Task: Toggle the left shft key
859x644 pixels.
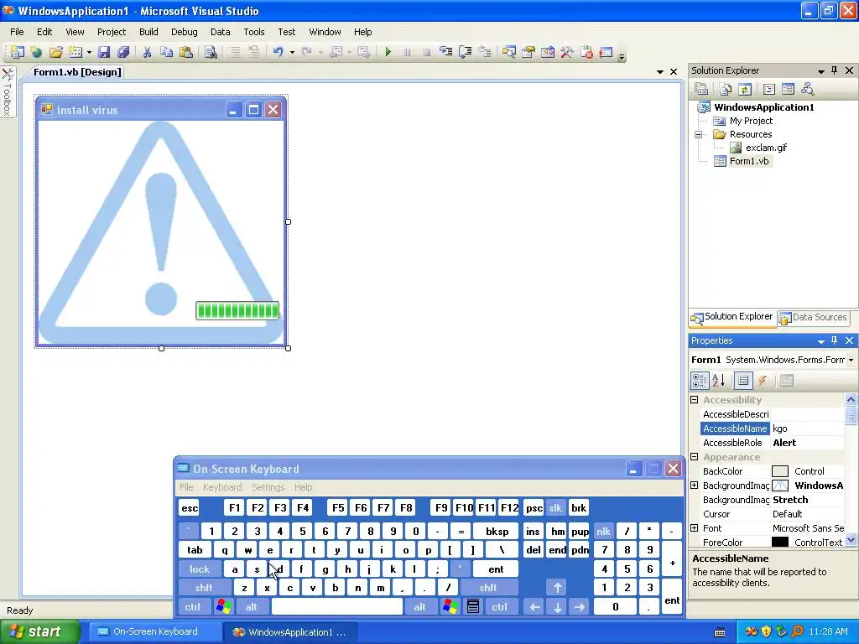Action: pyautogui.click(x=204, y=588)
